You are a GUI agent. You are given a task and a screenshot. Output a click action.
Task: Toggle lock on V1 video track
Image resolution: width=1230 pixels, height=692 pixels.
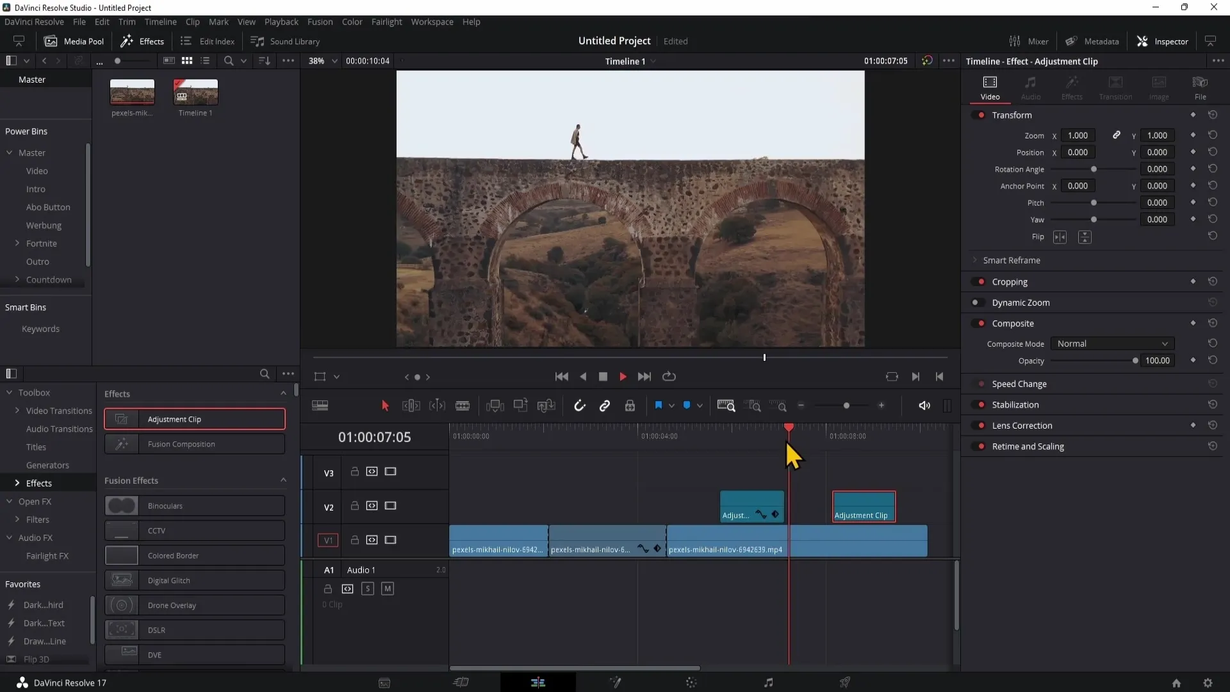click(355, 540)
